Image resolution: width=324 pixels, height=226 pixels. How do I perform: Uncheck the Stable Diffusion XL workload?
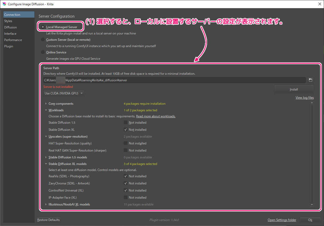(x=126, y=129)
